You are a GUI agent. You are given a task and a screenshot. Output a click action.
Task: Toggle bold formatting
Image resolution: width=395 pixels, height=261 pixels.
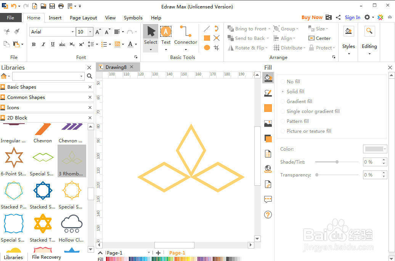tap(34, 45)
